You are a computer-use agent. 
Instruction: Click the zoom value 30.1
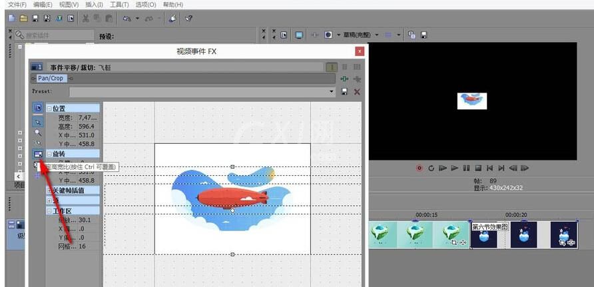85,220
